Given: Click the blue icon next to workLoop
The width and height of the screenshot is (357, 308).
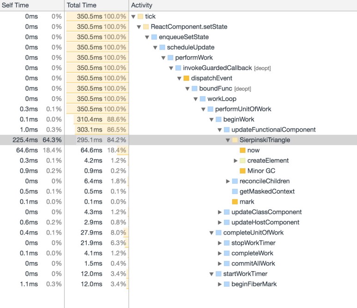Looking at the screenshot, I should coord(203,99).
